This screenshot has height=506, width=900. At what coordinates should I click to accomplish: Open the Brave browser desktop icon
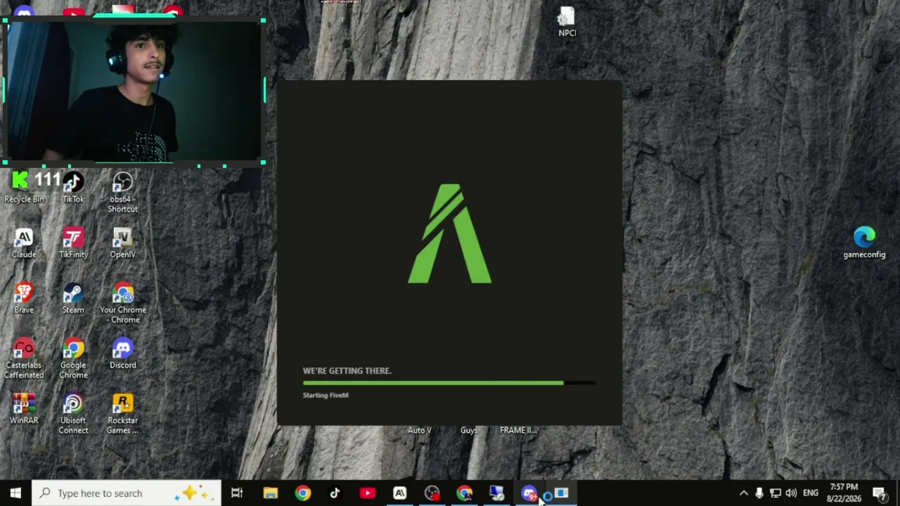(24, 298)
